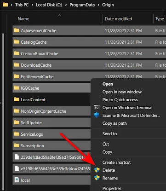Select the EntitlementCache folder name
Screen dimensions: 166x191
[x=37, y=77]
